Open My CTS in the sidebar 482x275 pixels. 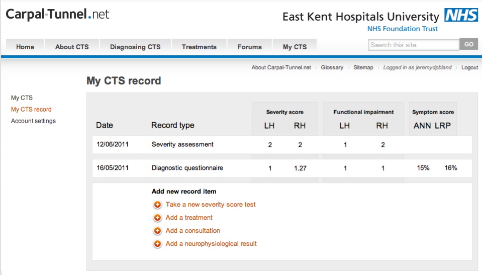(22, 98)
